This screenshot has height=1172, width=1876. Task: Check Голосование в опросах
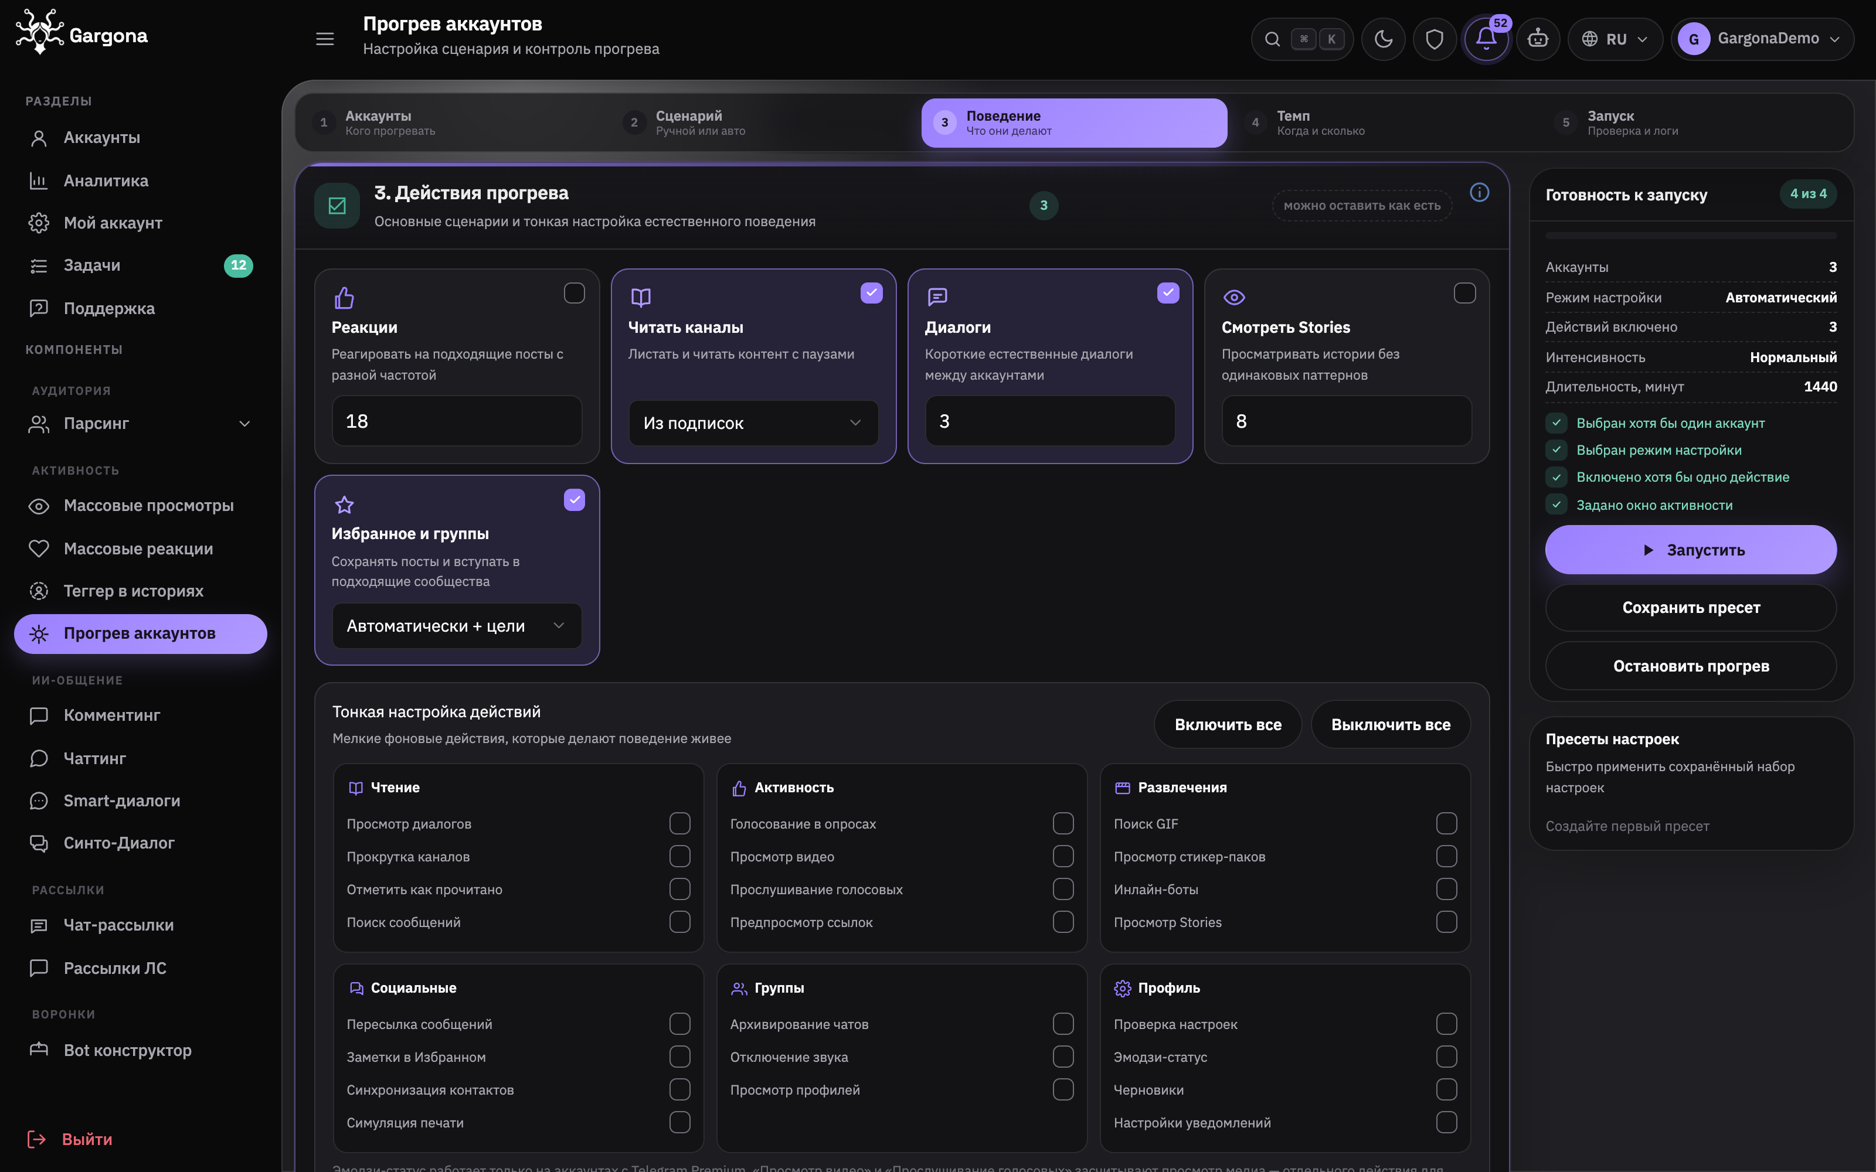pos(1063,823)
